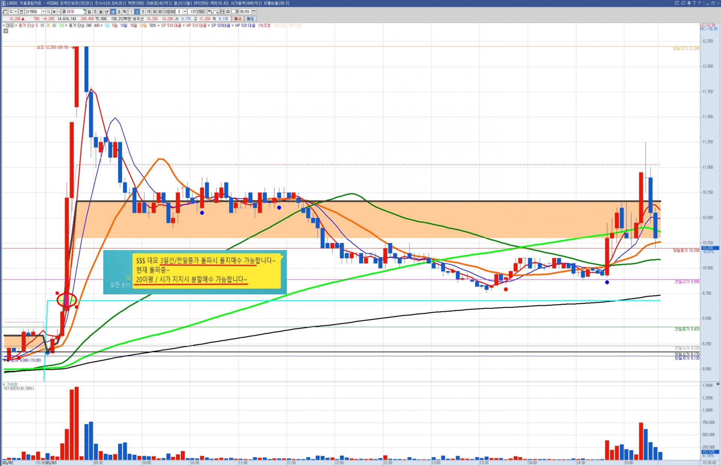The image size is (721, 466).
Task: Toggle the D date checkbox
Action: pyautogui.click(x=234, y=12)
